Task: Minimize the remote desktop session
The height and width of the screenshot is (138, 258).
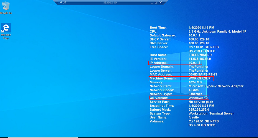Action: pyautogui.click(x=151, y=2)
